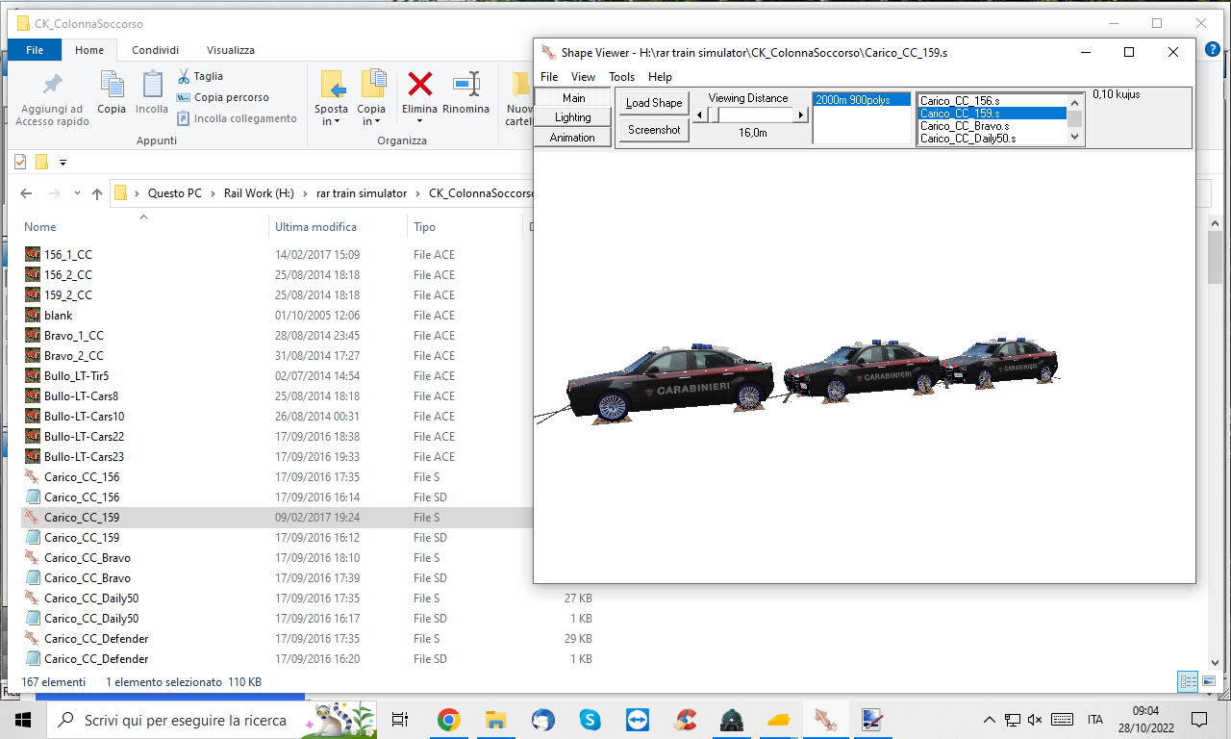Expand the chevron after Rail Work (H:)
The height and width of the screenshot is (739, 1231).
(x=305, y=193)
